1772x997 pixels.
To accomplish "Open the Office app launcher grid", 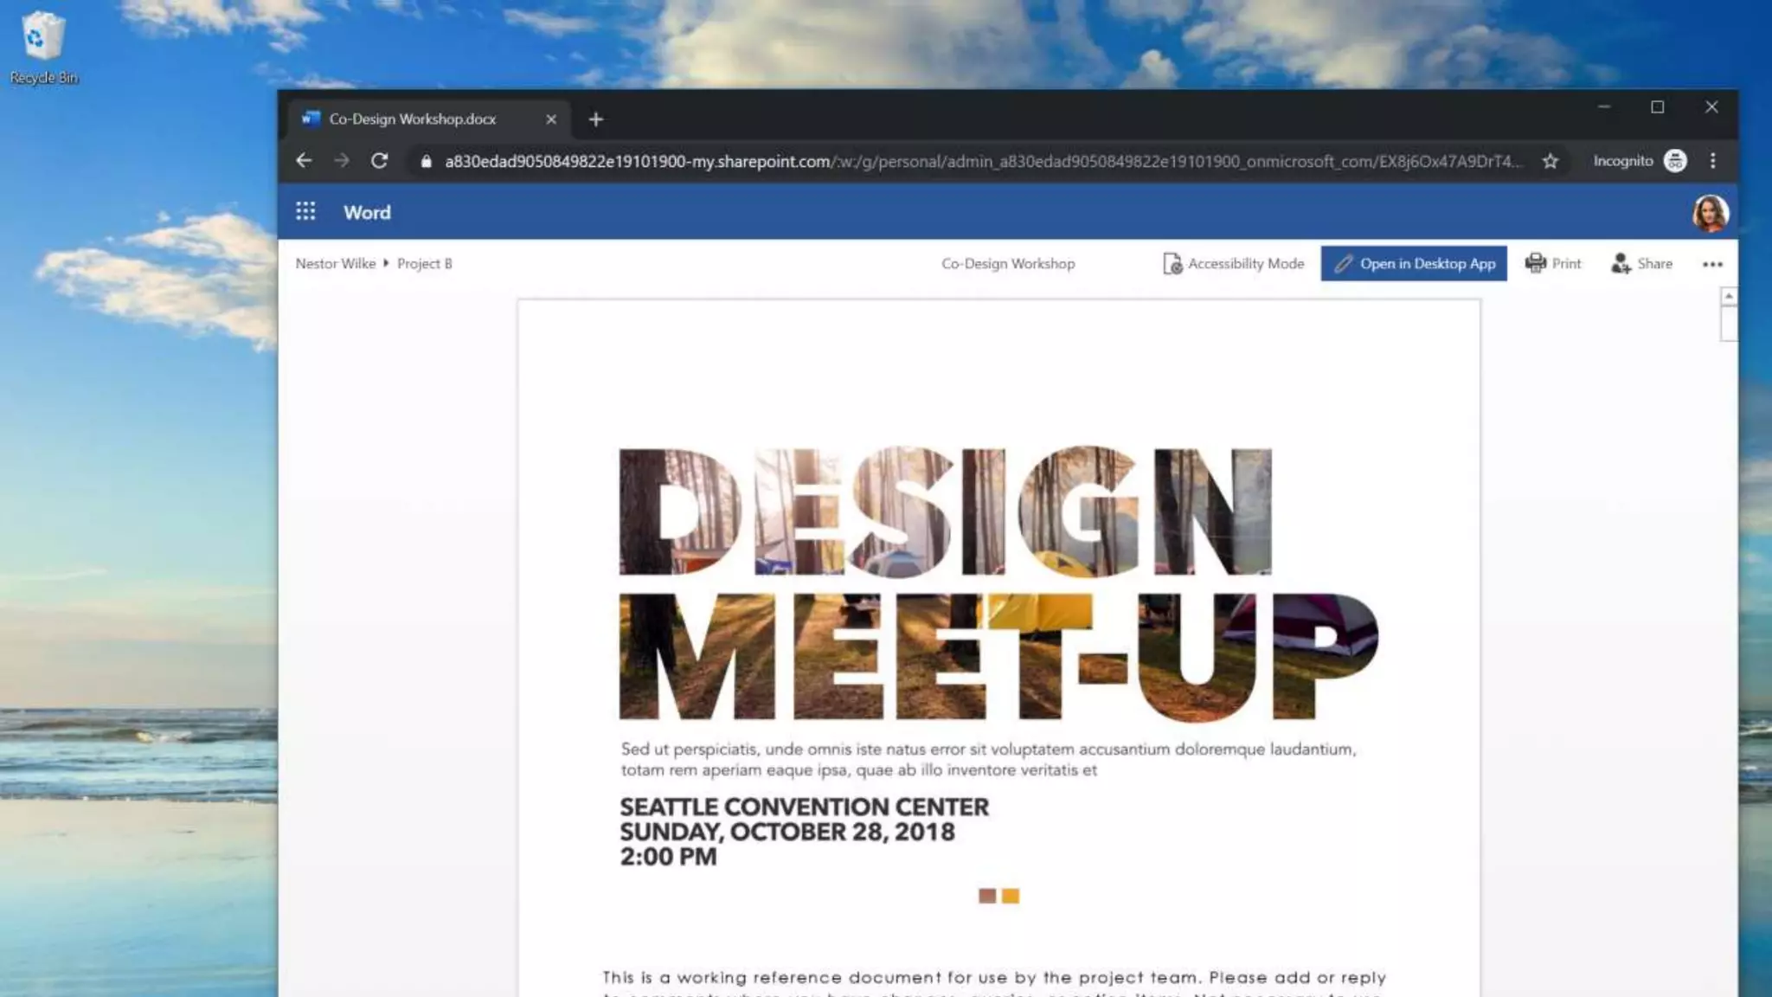I will (x=305, y=212).
